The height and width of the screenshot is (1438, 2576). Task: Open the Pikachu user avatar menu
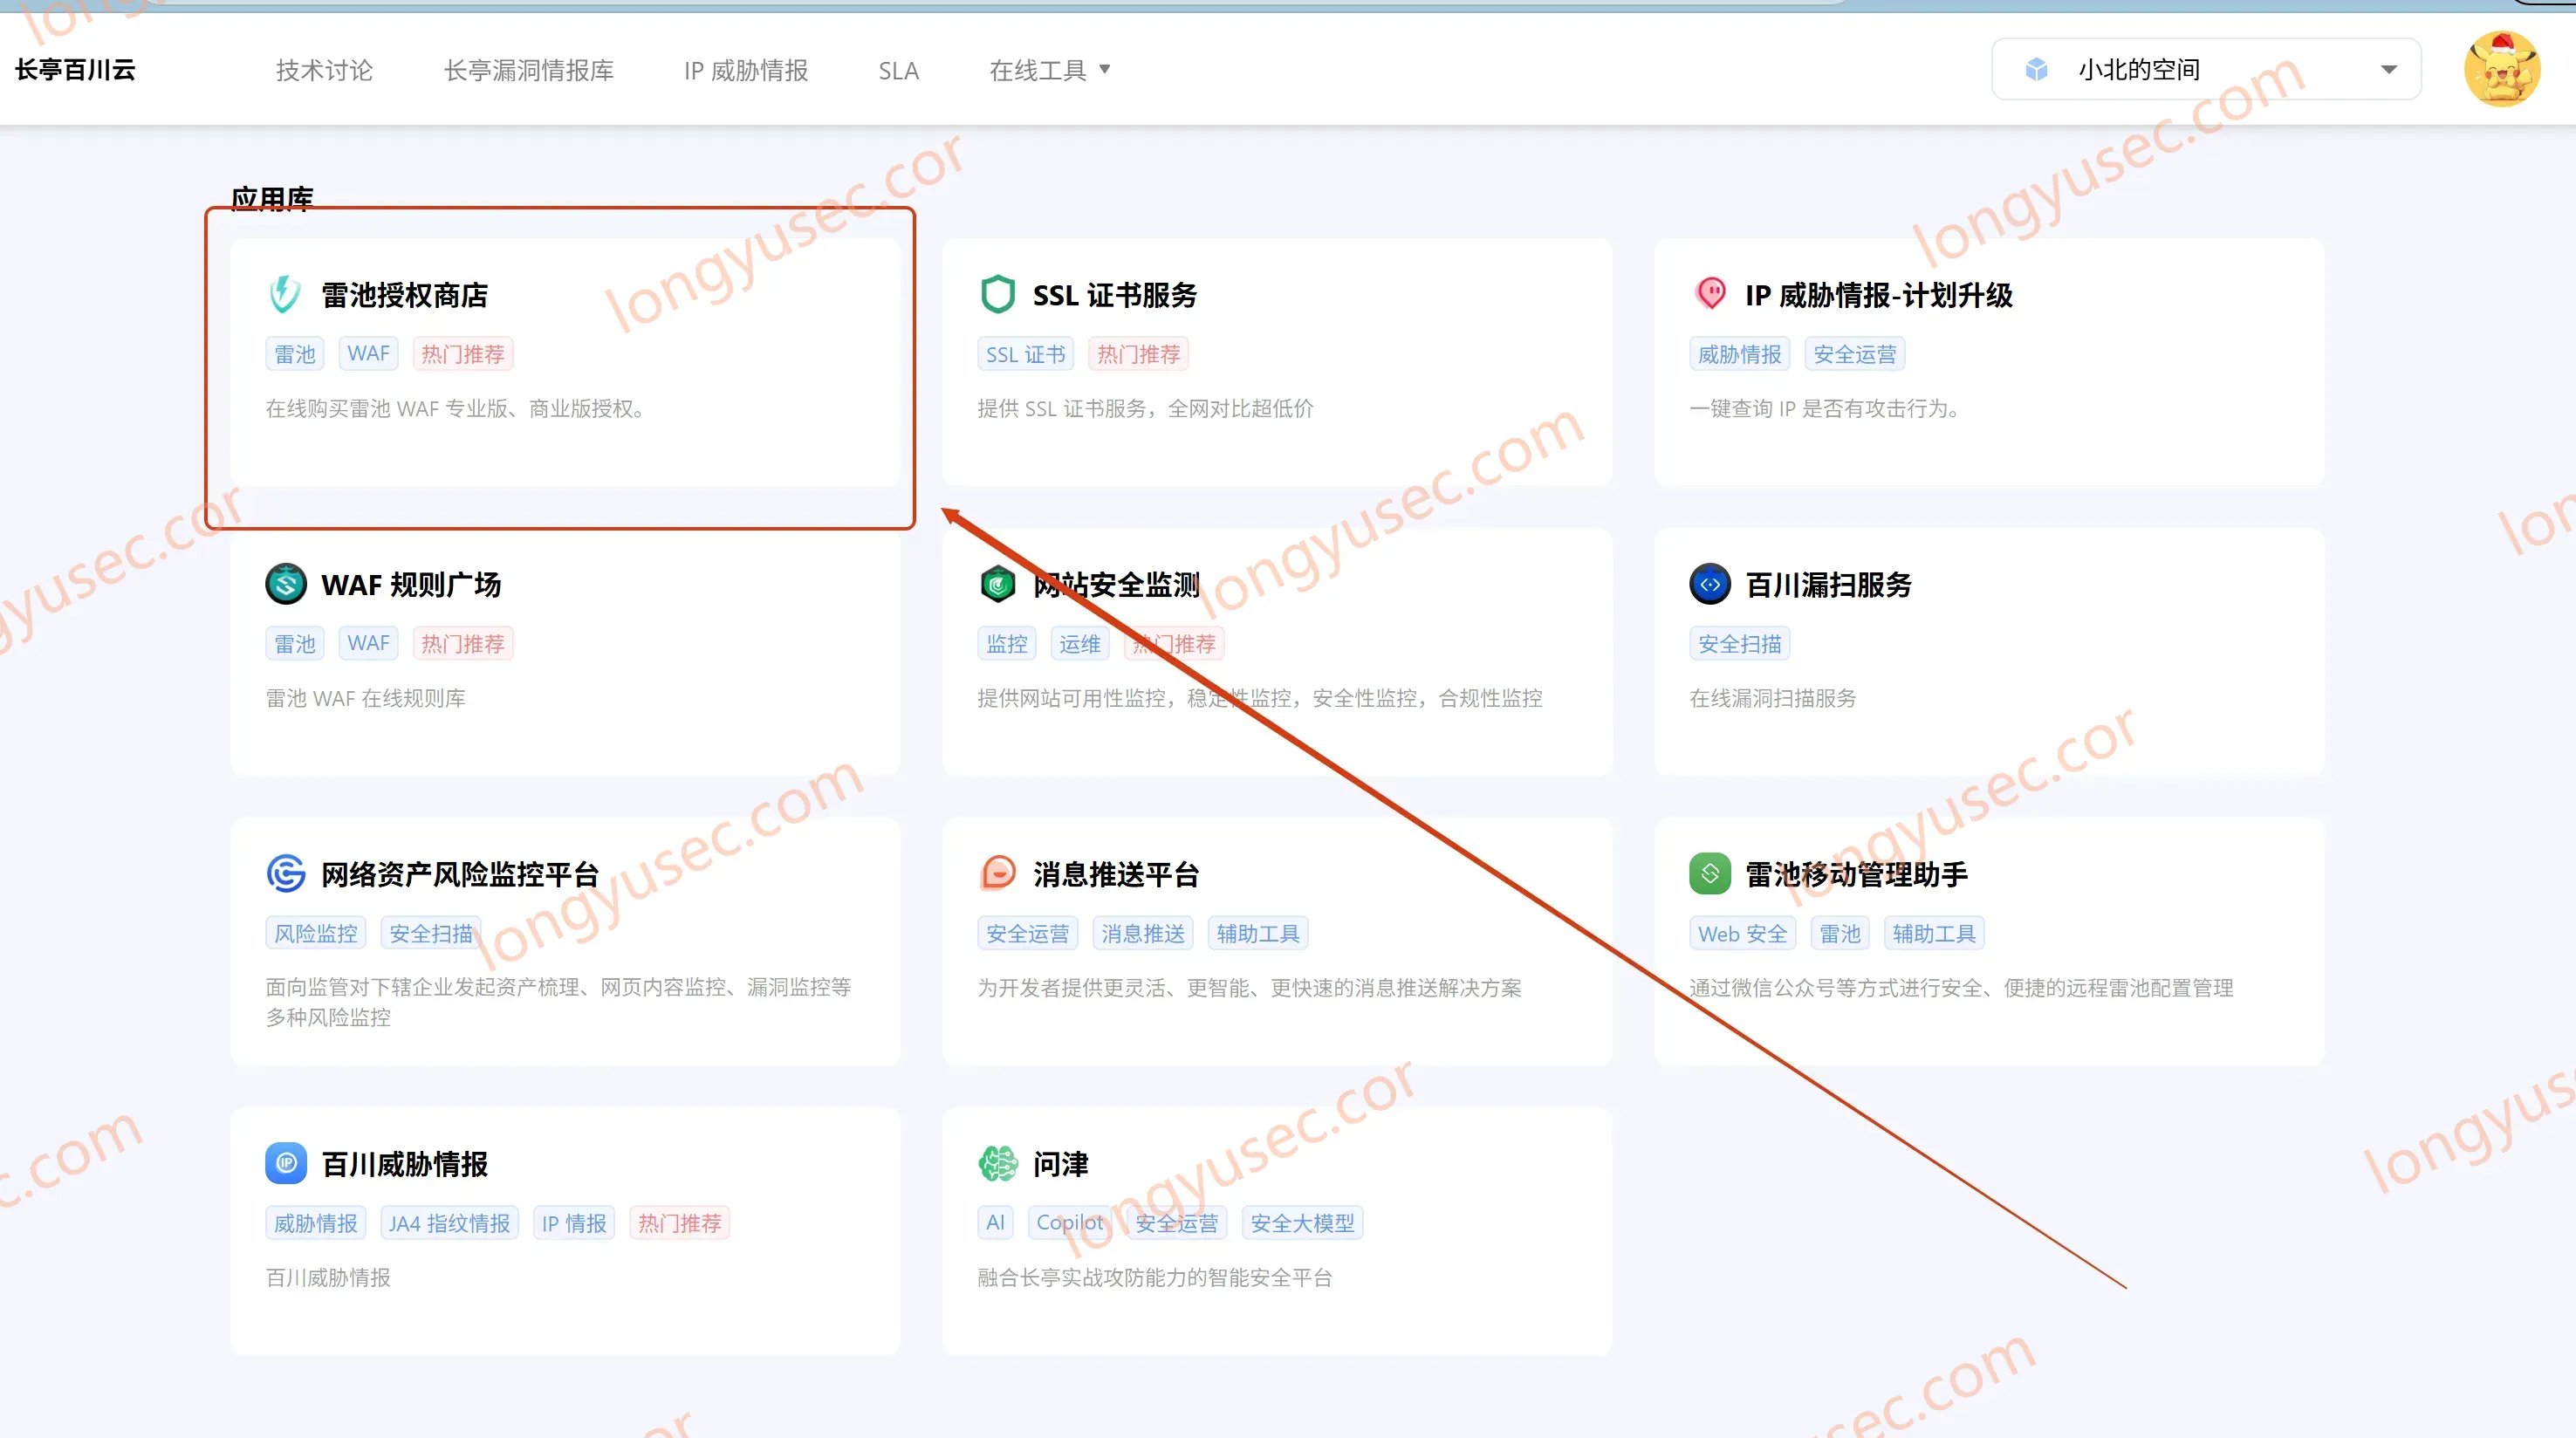click(2502, 69)
